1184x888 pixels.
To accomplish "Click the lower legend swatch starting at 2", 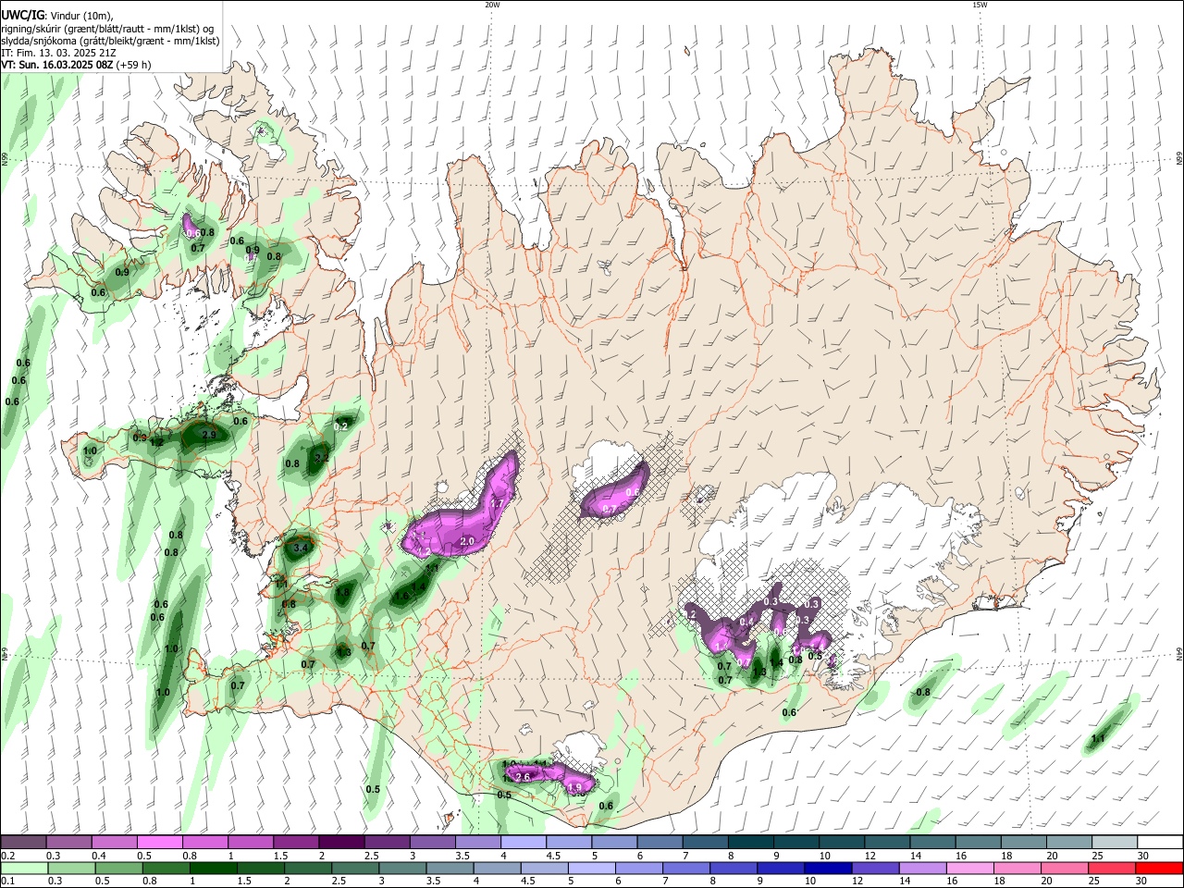I will (x=306, y=869).
